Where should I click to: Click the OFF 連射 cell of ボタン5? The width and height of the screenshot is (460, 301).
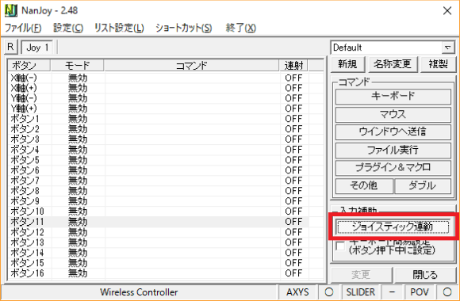click(x=293, y=160)
